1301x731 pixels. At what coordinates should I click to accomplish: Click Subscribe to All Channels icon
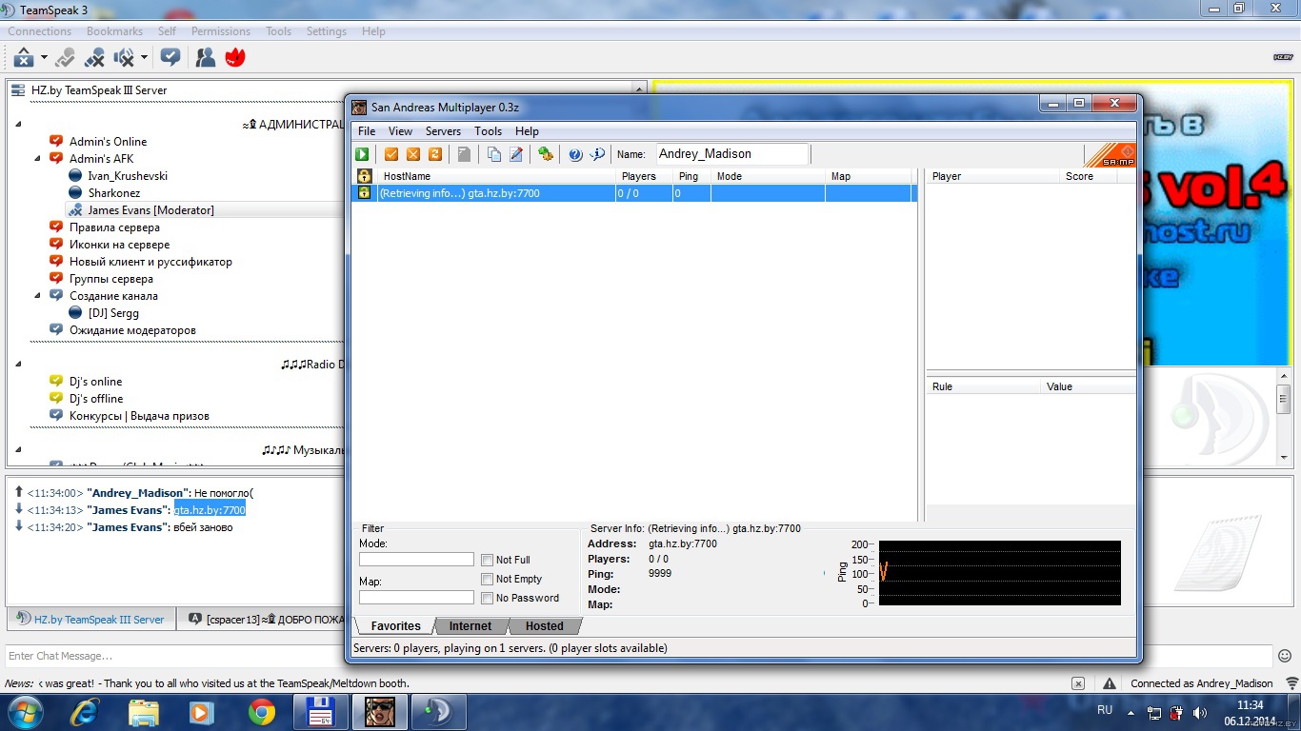click(x=170, y=58)
